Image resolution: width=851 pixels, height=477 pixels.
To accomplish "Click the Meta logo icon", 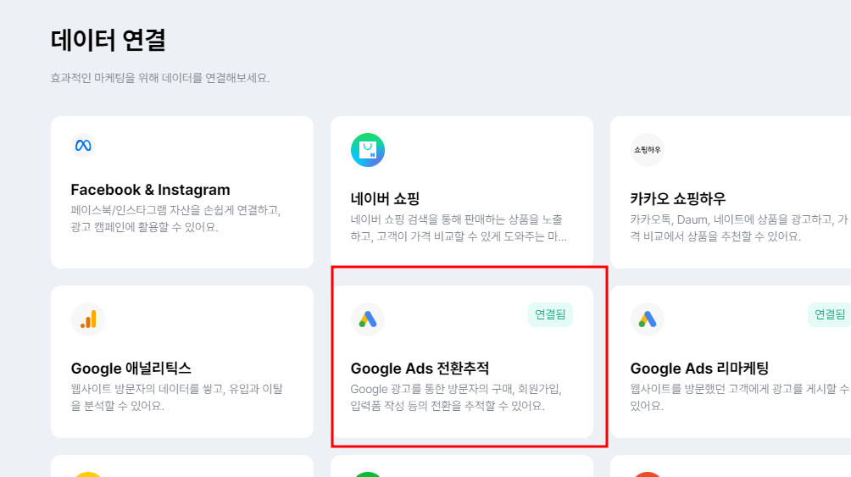I will (x=83, y=146).
